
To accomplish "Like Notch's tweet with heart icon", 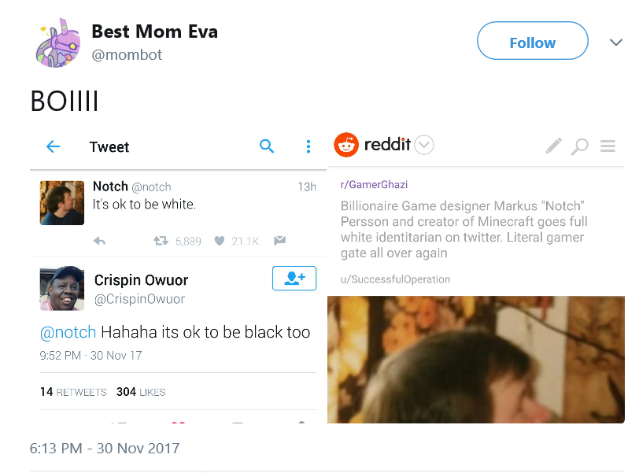I will coord(220,241).
